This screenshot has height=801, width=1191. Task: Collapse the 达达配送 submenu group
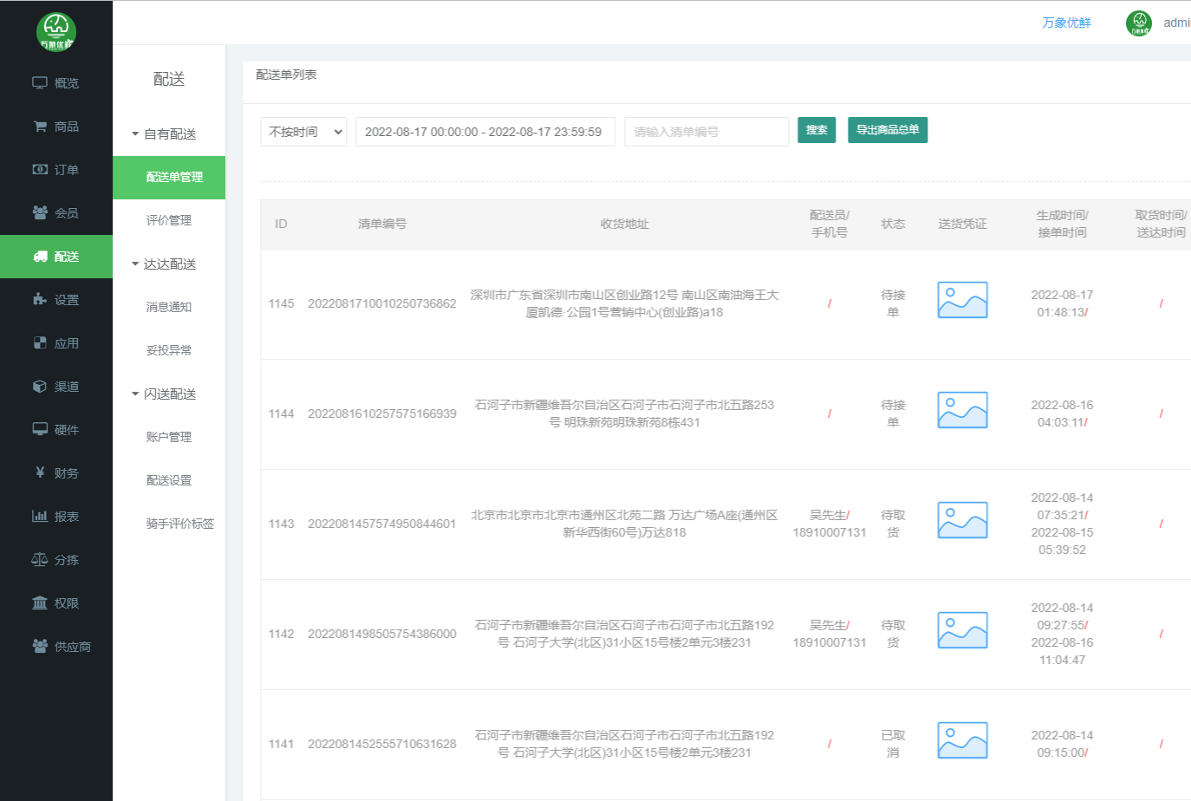point(164,264)
